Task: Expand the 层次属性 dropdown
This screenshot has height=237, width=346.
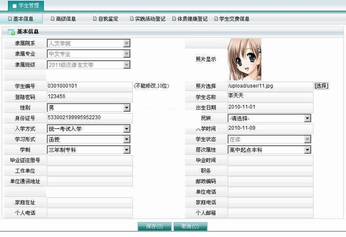Action: [307, 150]
